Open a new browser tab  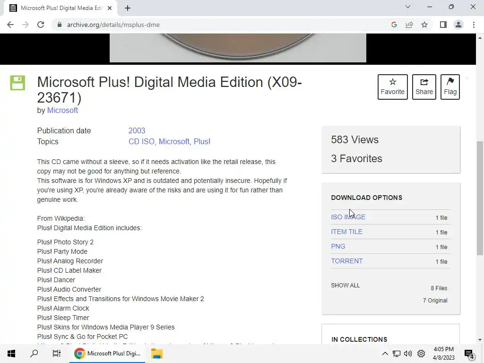click(128, 9)
